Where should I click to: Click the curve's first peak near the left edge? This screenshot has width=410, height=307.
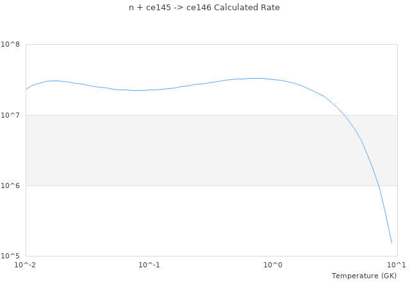pyautogui.click(x=53, y=81)
